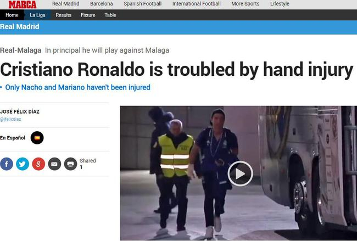Switch language using the Spanish flag icon
The width and height of the screenshot is (357, 241).
pos(37,138)
